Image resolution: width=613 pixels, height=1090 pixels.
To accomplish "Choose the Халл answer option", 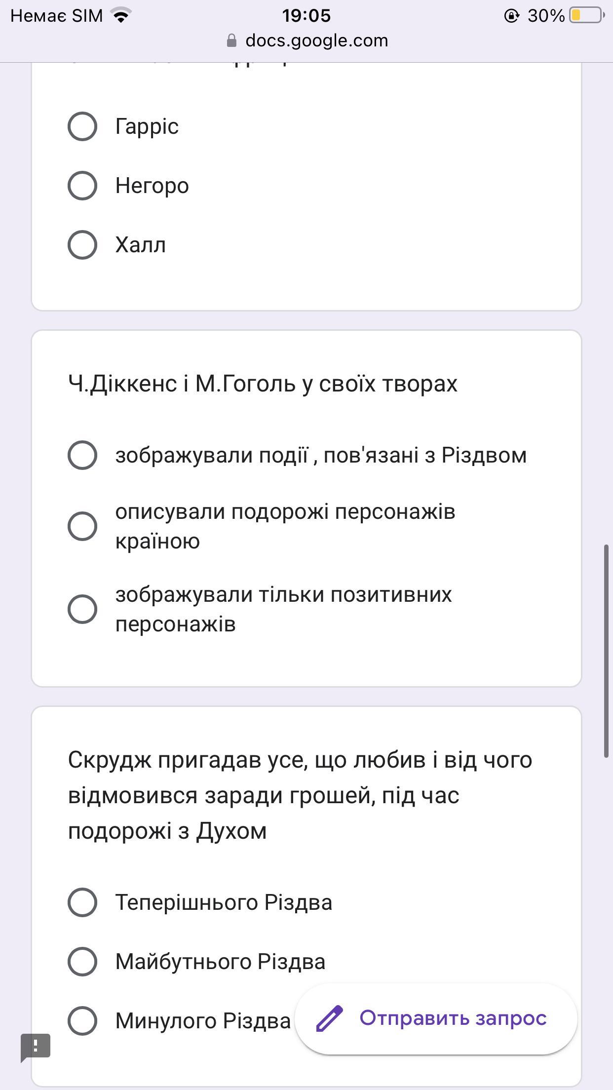I will (82, 245).
